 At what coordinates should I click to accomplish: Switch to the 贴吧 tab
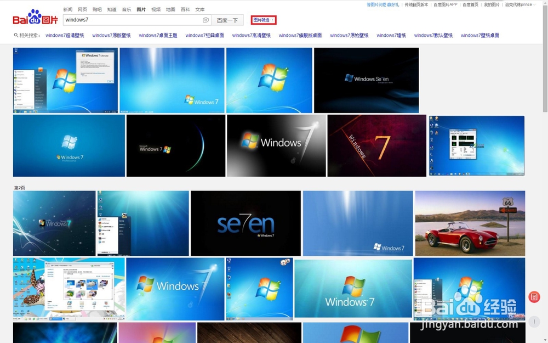(97, 9)
